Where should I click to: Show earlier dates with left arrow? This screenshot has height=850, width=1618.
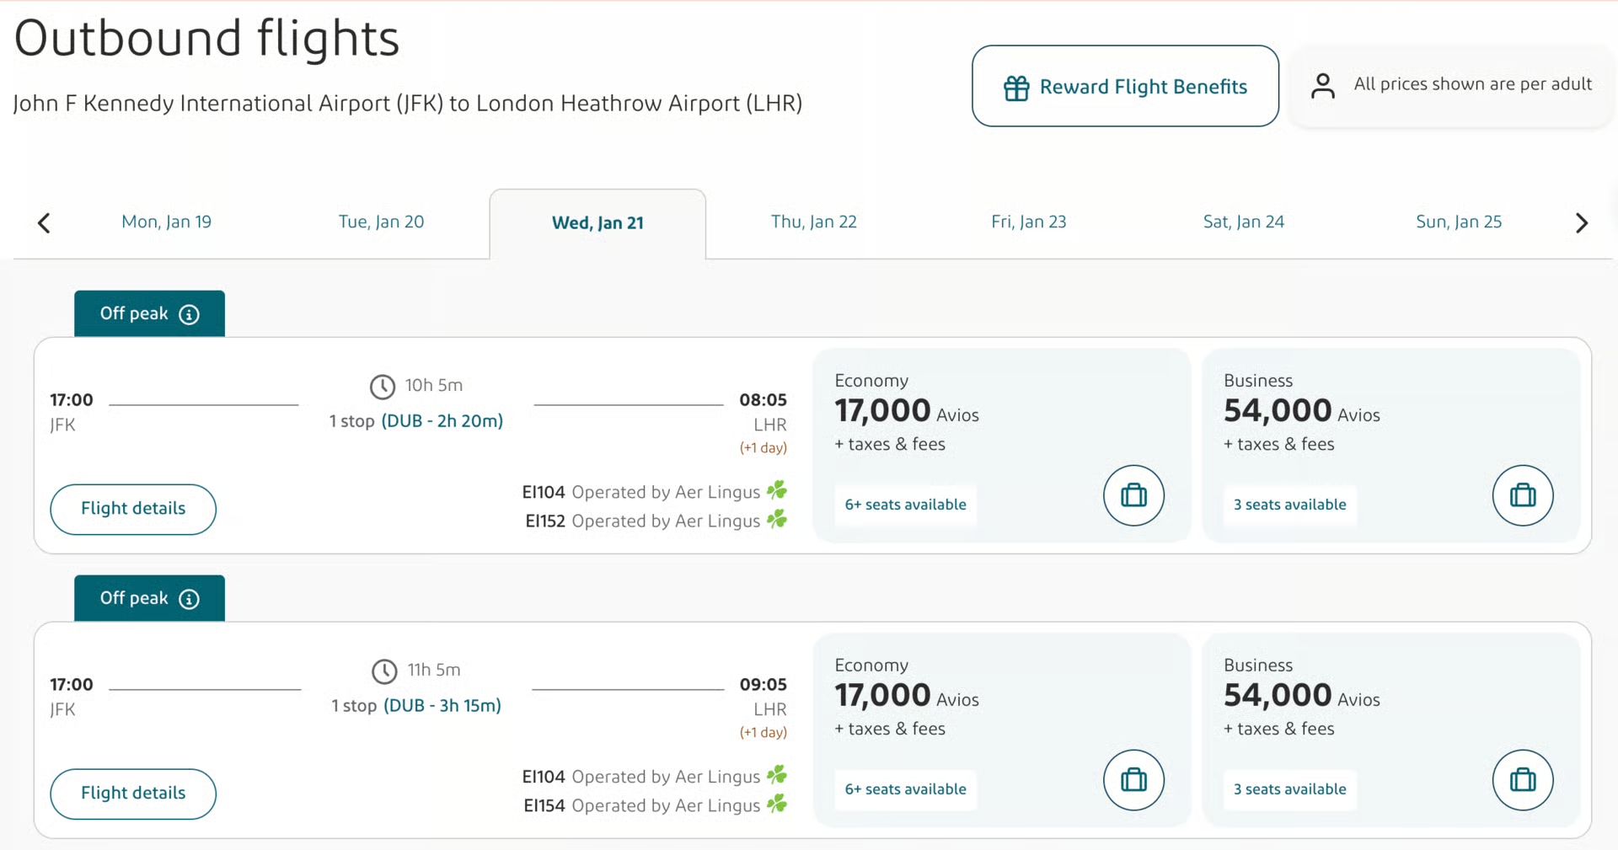pos(45,222)
